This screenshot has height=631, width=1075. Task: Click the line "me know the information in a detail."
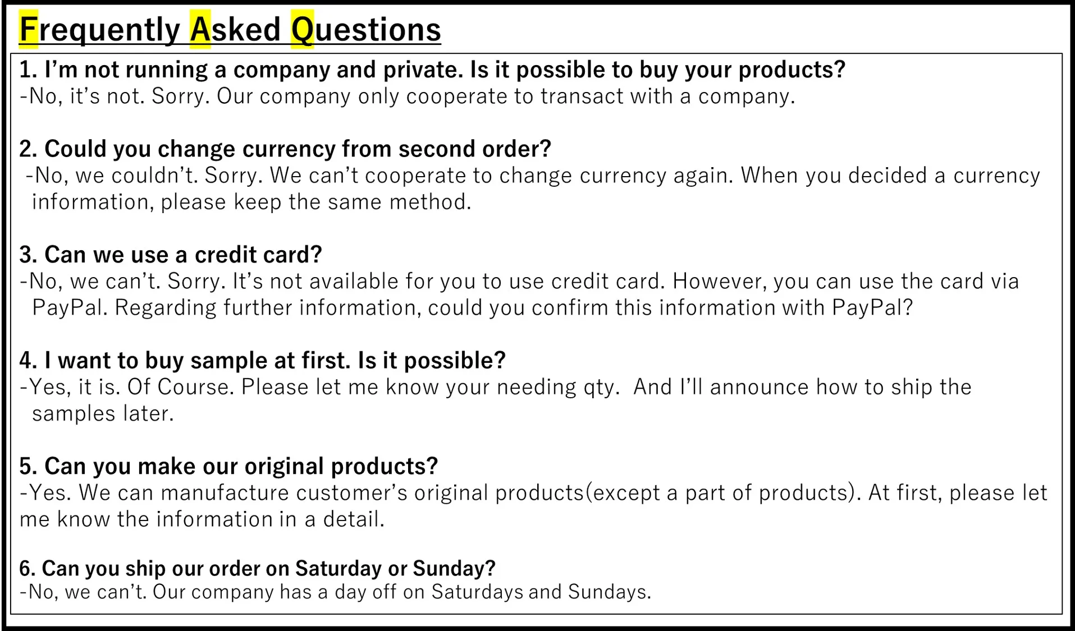click(202, 519)
